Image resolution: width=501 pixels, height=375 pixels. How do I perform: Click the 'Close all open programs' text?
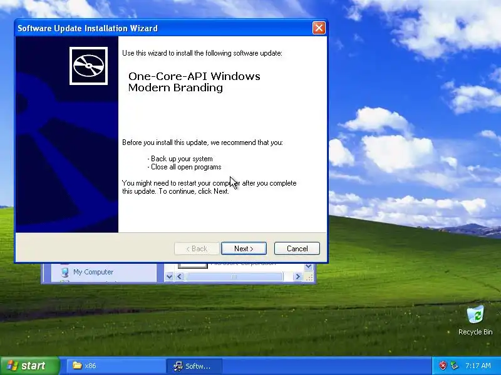coord(186,167)
